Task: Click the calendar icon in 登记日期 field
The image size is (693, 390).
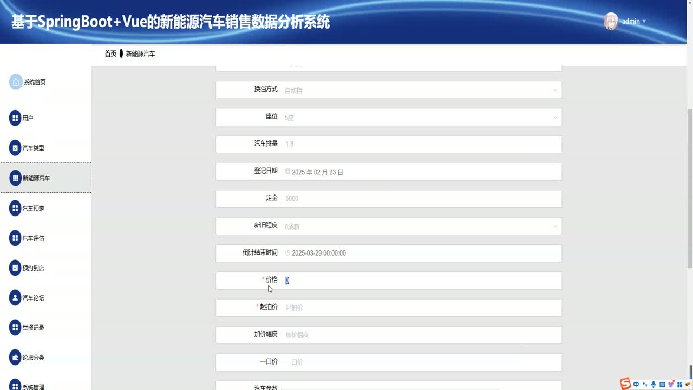Action: pyautogui.click(x=287, y=171)
